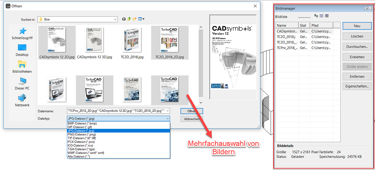Image resolution: width=375 pixels, height=170 pixels.
Task: Select the CADsymbol... row in Bildliste
Action: pos(308,31)
